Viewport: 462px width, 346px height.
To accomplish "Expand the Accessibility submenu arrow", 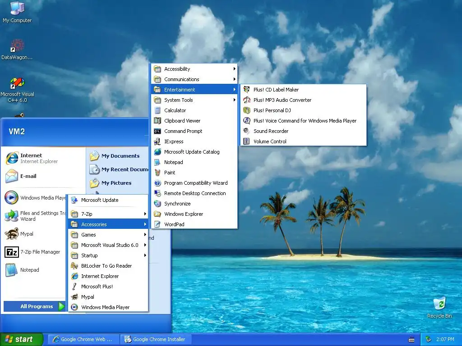I will pos(235,69).
